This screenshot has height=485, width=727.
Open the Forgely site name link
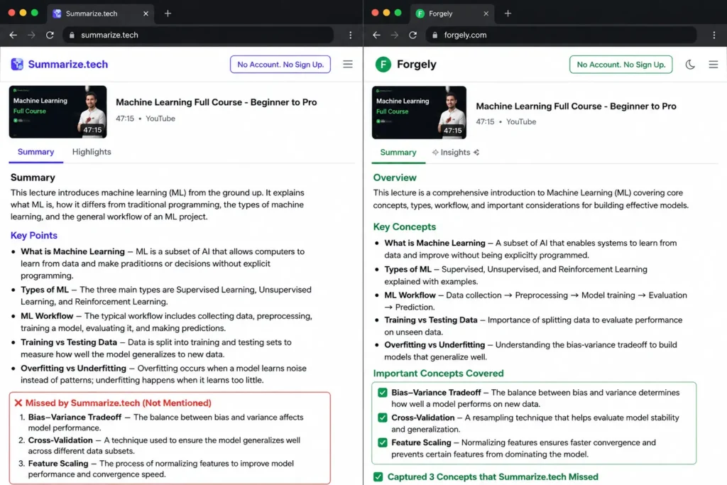[x=416, y=65]
